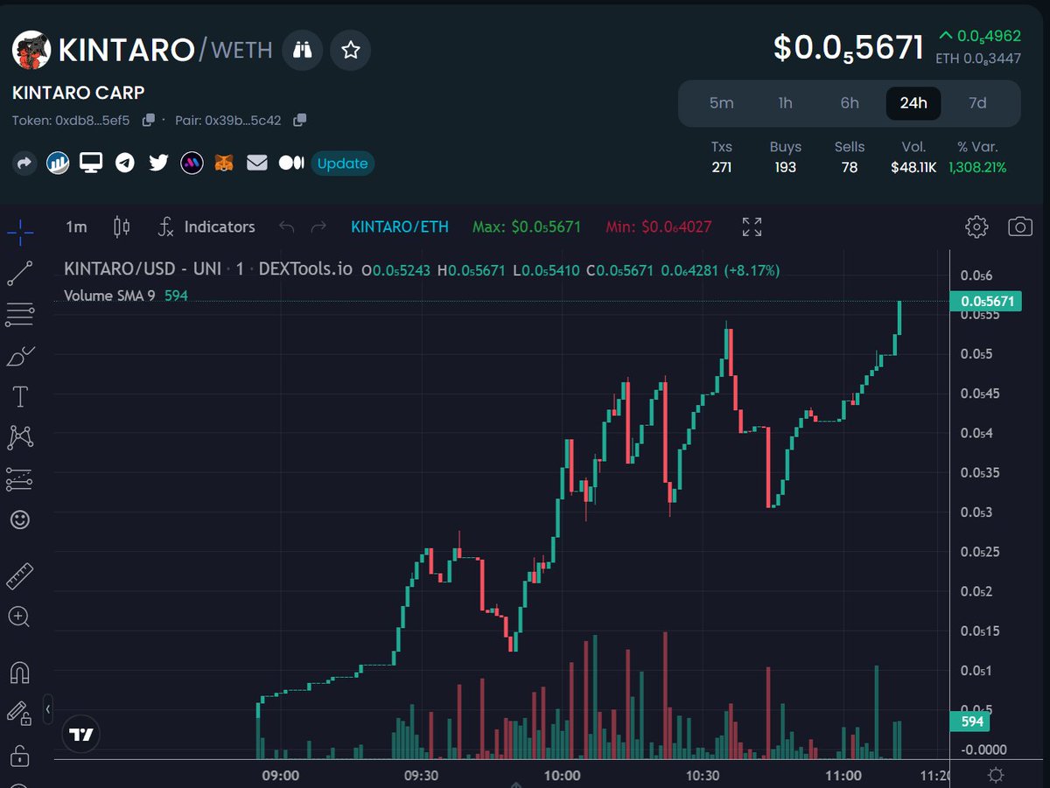
Task: Click the Buys count 193
Action: (785, 167)
